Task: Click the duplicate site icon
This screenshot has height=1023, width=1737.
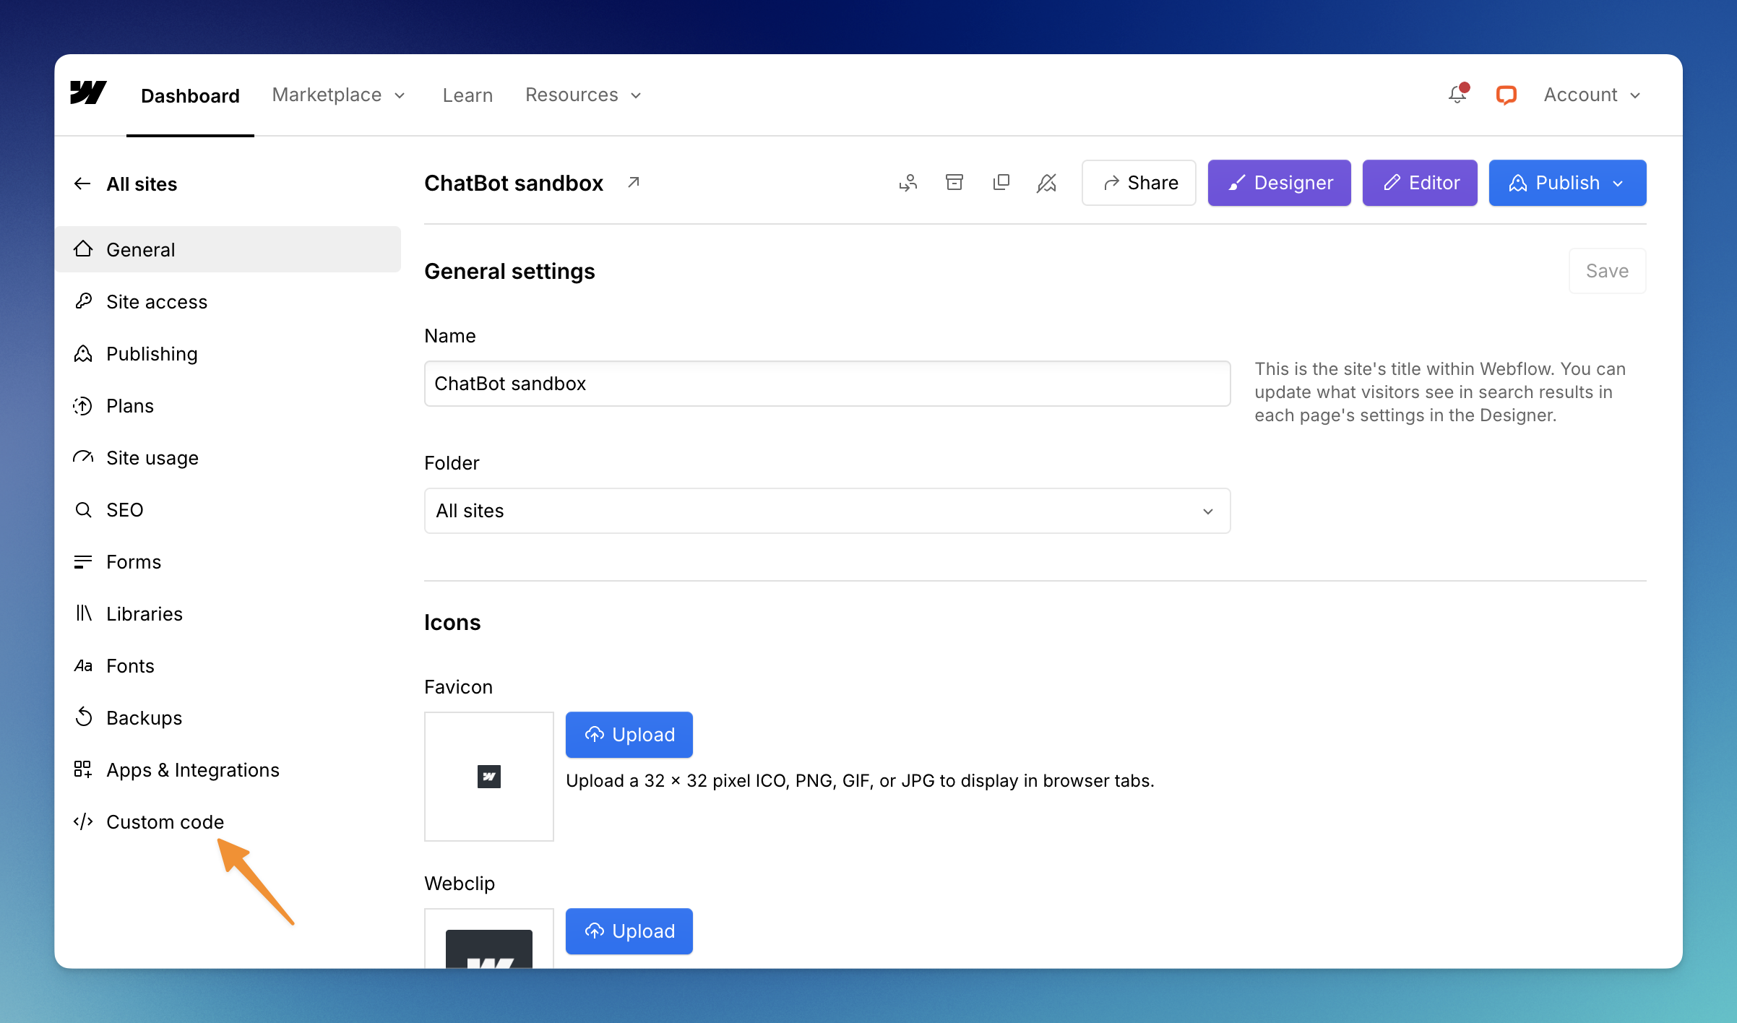Action: (x=1001, y=183)
